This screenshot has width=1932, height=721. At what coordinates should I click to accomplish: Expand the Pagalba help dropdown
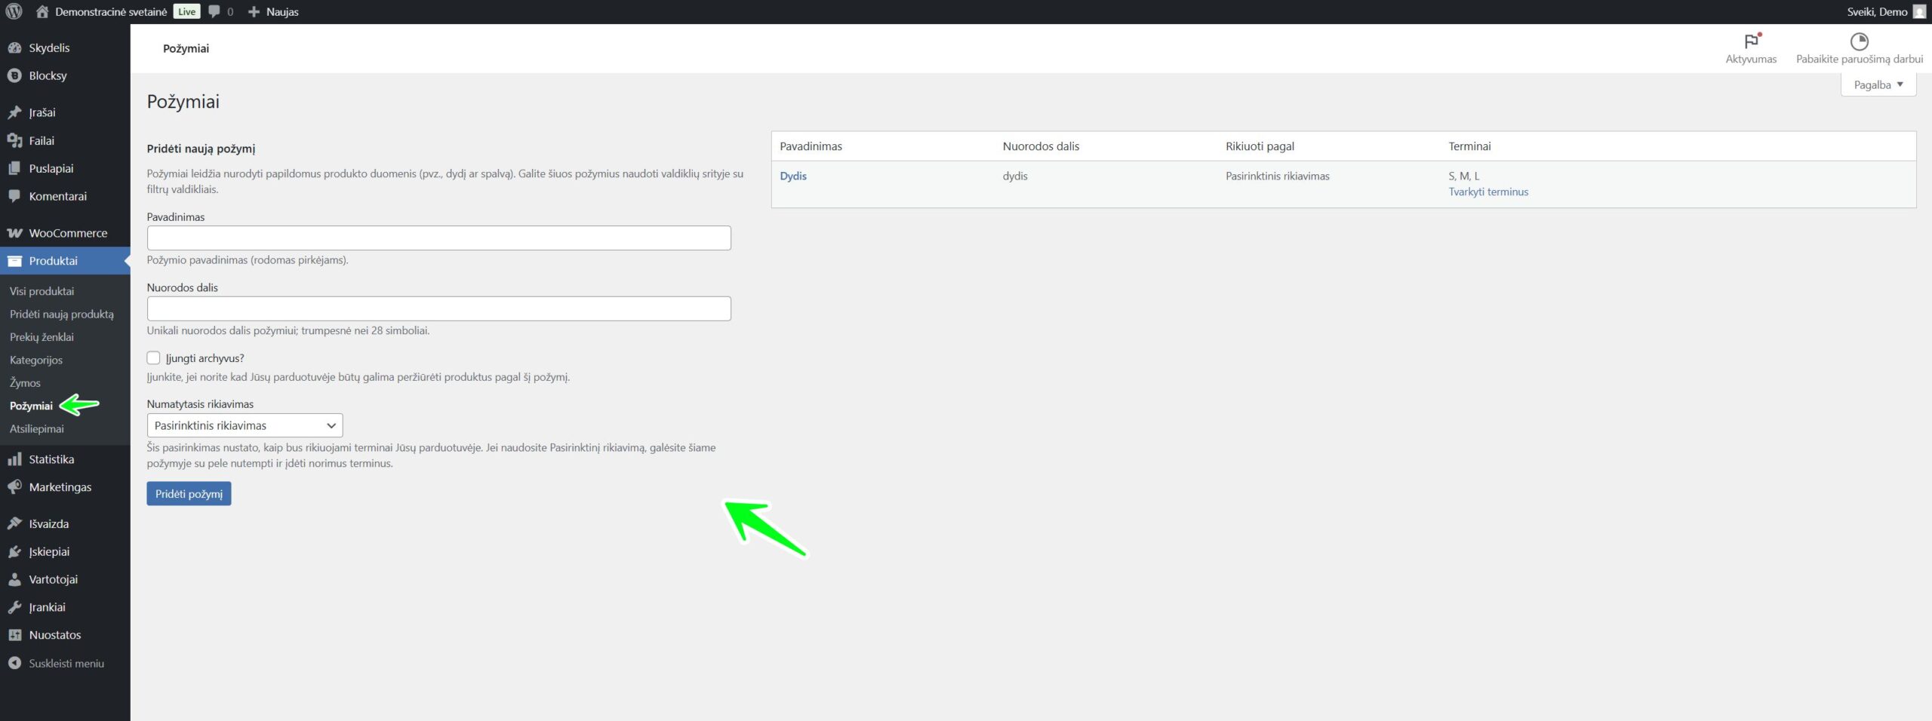tap(1878, 84)
